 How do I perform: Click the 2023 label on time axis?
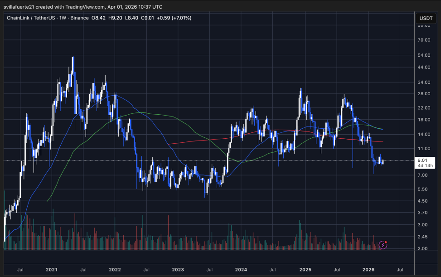coord(178,269)
